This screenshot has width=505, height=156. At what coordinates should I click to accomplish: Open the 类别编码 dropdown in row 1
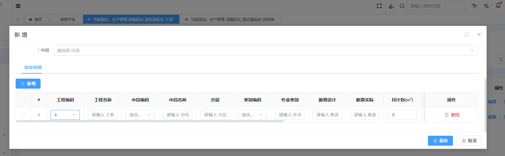click(x=252, y=115)
